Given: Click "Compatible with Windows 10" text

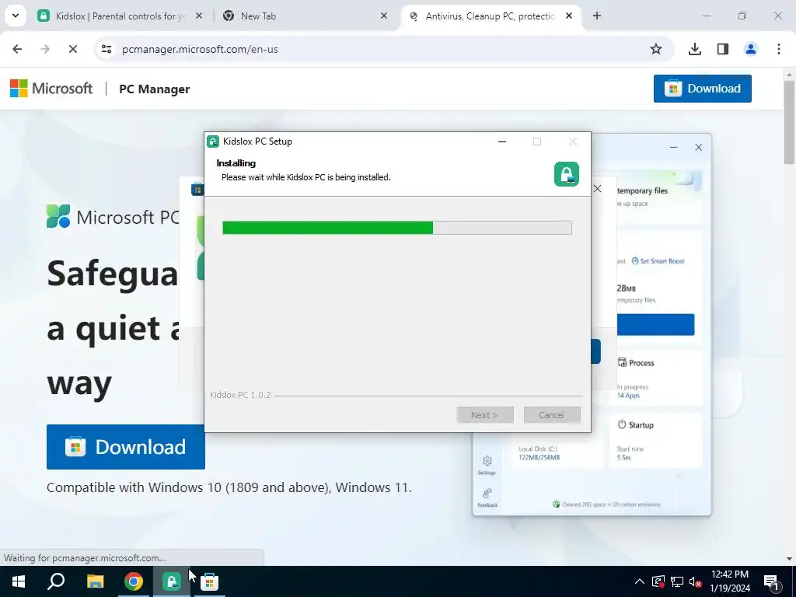Looking at the screenshot, I should point(229,487).
